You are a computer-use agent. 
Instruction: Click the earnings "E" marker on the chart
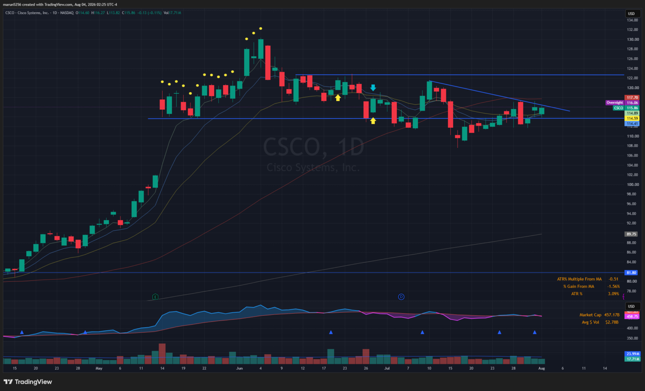coord(155,297)
